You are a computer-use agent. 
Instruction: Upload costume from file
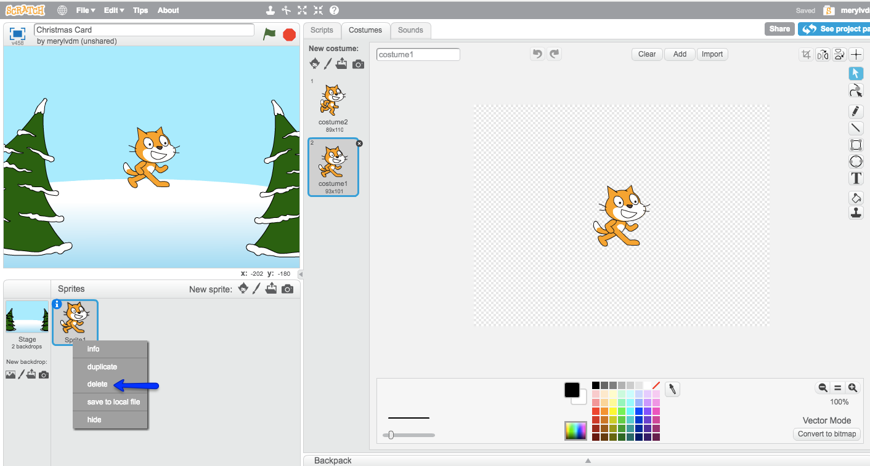(x=341, y=63)
